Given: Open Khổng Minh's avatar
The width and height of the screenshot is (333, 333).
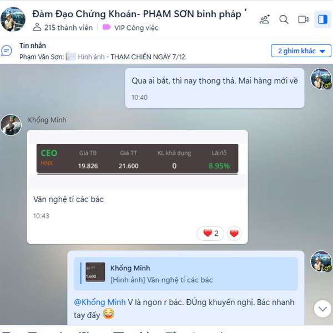Looking at the screenshot, I should pos(11,125).
